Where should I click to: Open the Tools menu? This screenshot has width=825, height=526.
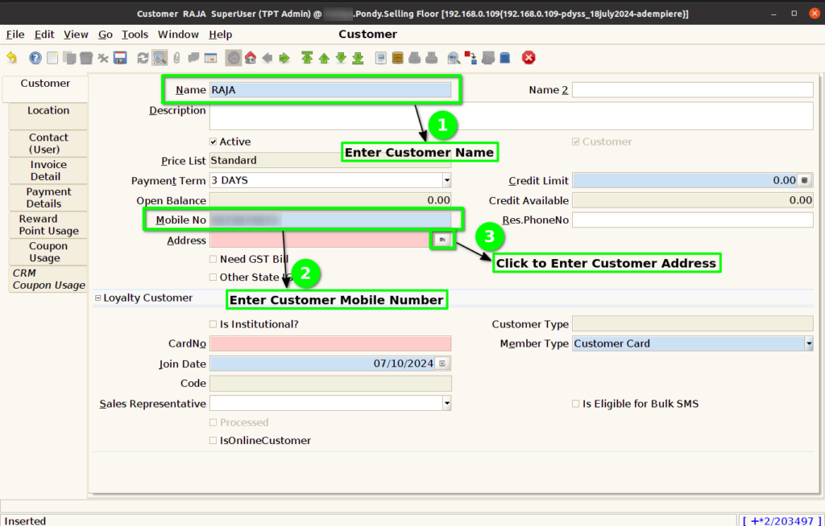pos(135,35)
